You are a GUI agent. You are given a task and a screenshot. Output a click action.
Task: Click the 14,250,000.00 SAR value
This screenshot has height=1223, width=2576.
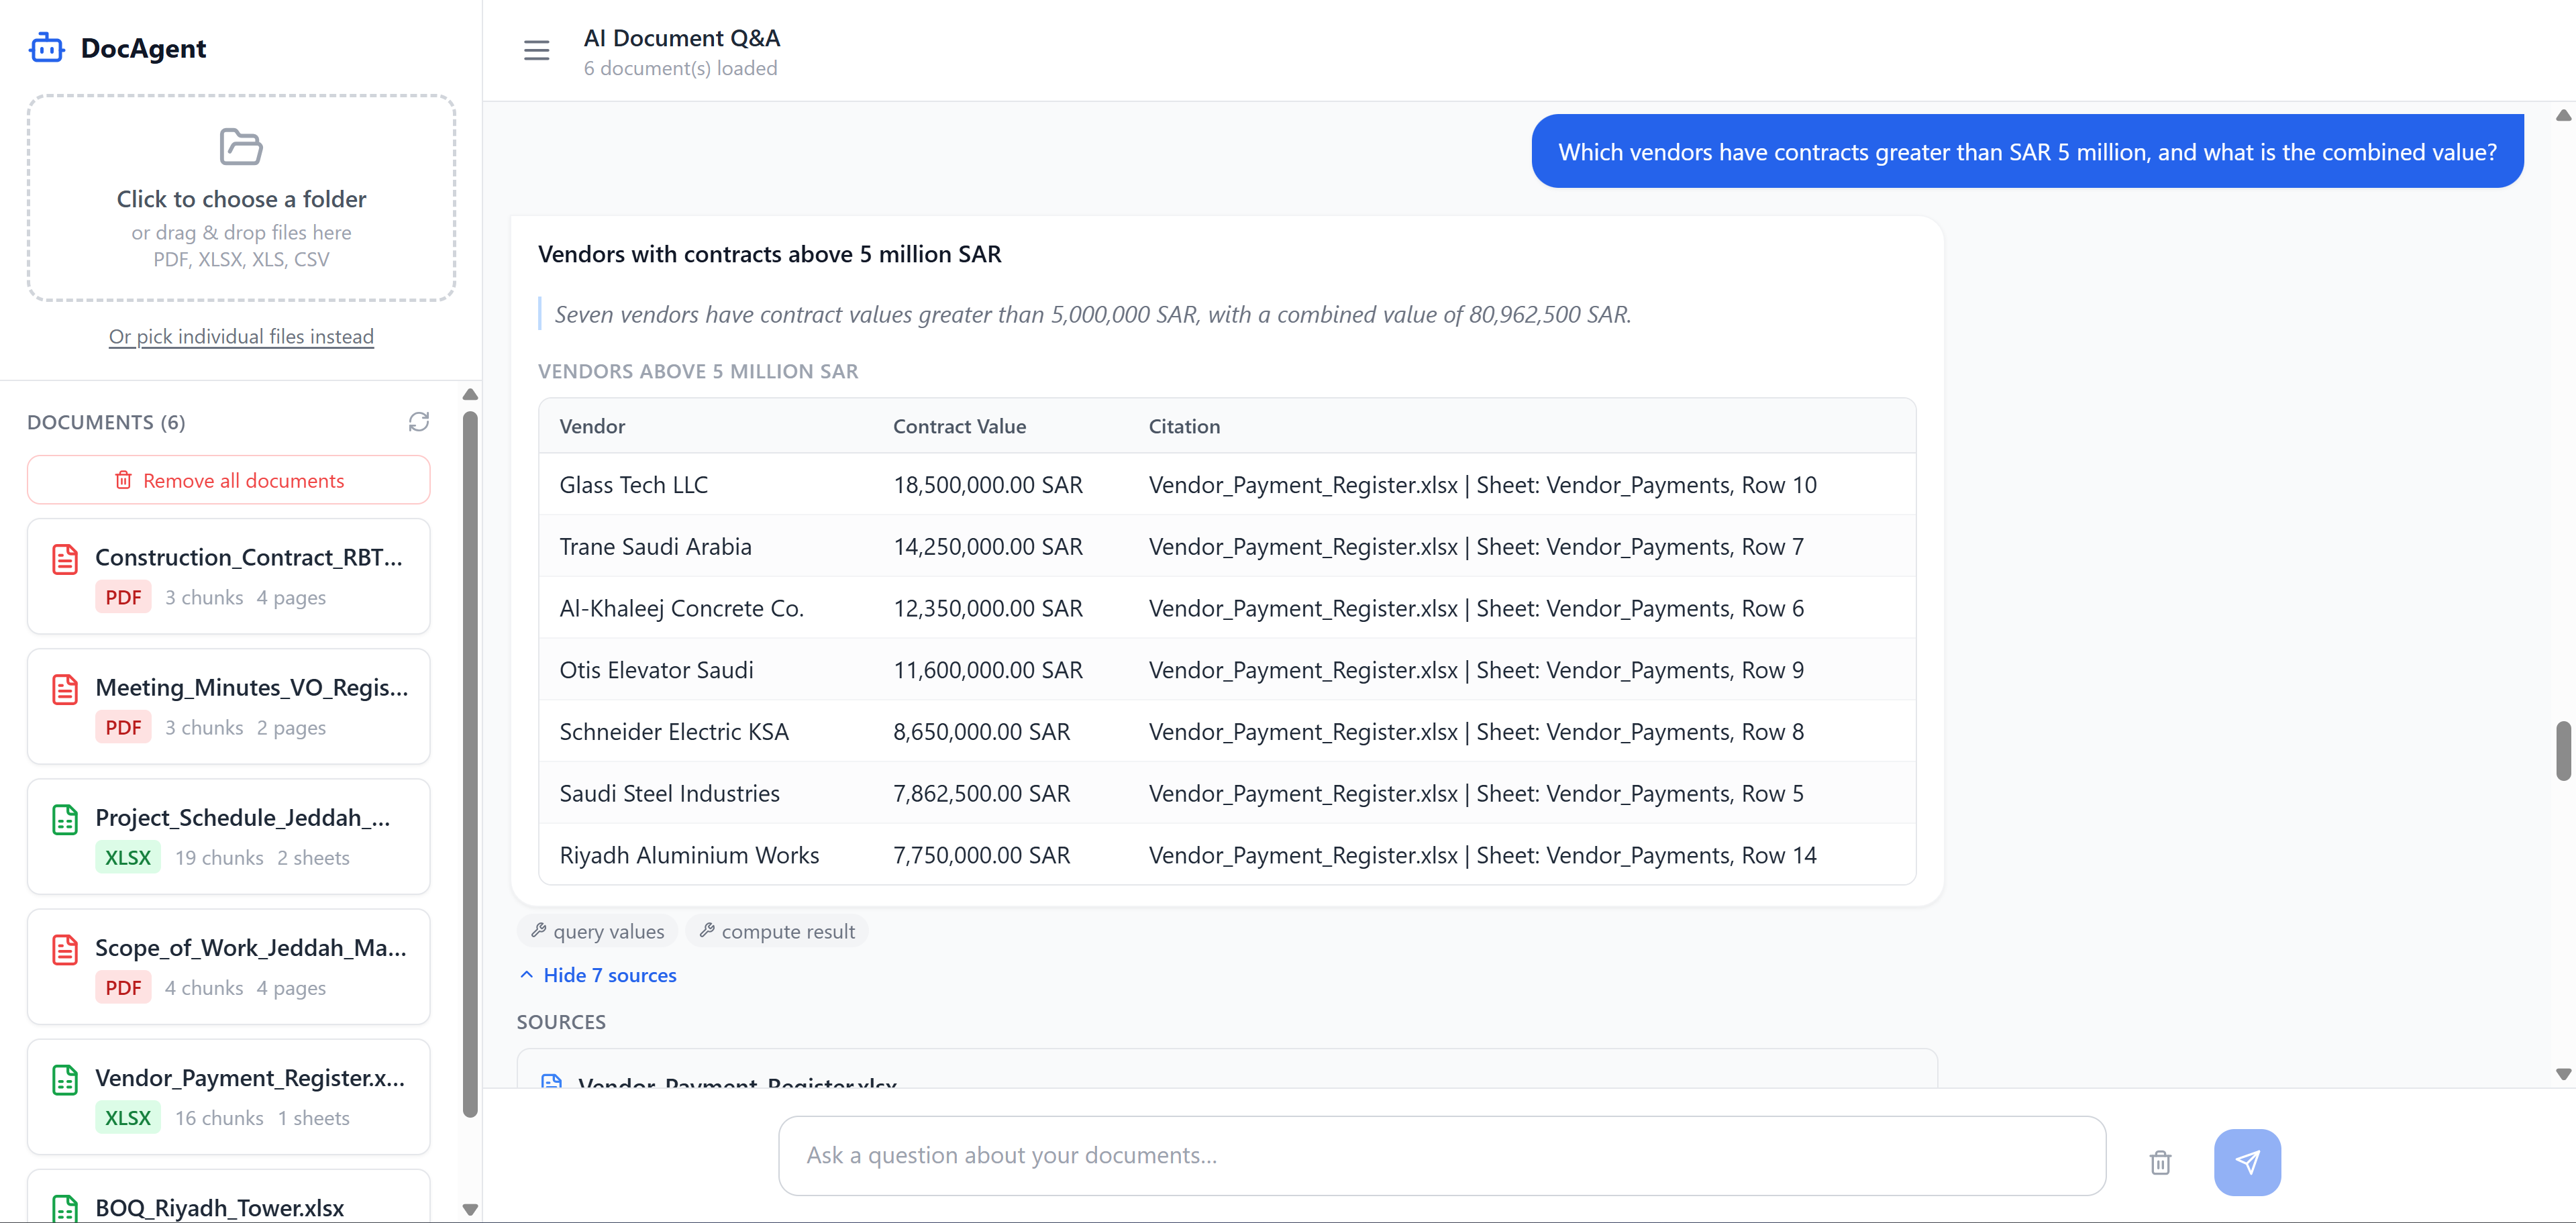pyautogui.click(x=987, y=547)
